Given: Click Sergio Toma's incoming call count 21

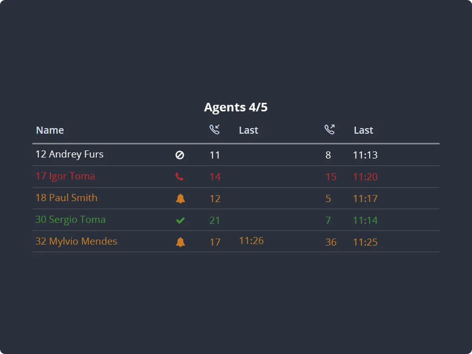Looking at the screenshot, I should [x=215, y=221].
